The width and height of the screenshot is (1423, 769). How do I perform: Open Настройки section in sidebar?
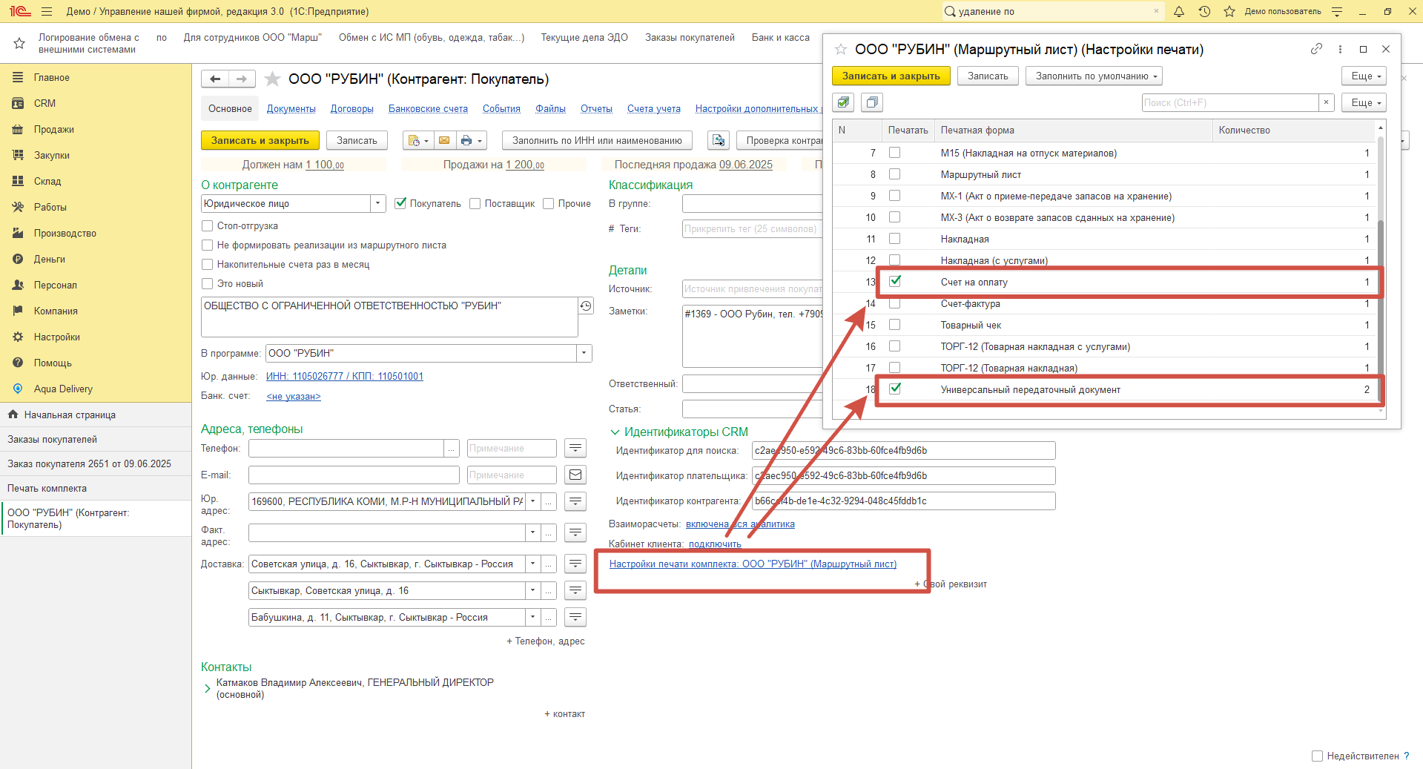[x=56, y=337]
